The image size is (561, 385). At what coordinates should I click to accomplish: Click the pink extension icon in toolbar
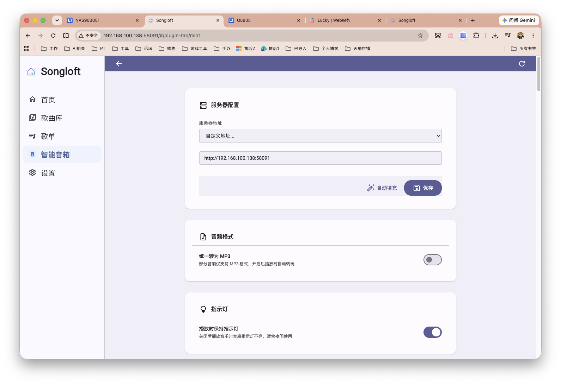coord(451,36)
